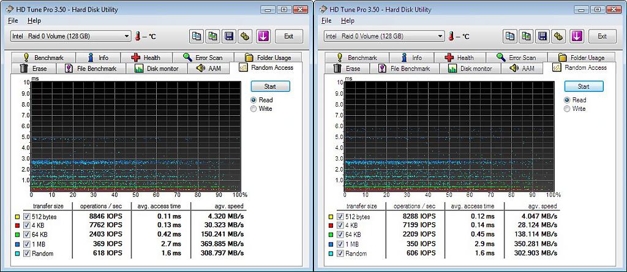627x272 pixels.
Task: Click HD Tune title bar icon, right window
Action: pos(323,9)
